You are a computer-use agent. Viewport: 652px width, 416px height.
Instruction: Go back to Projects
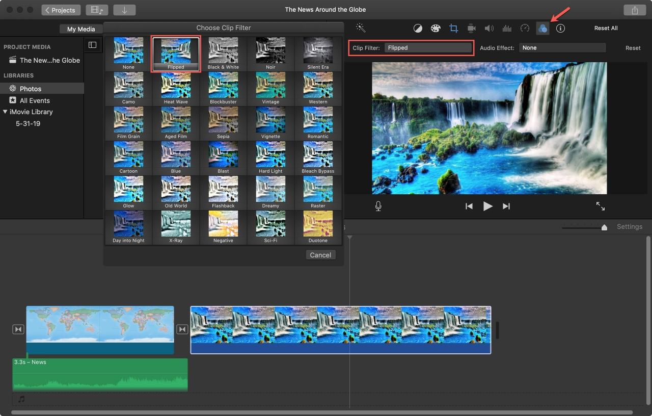tap(61, 10)
